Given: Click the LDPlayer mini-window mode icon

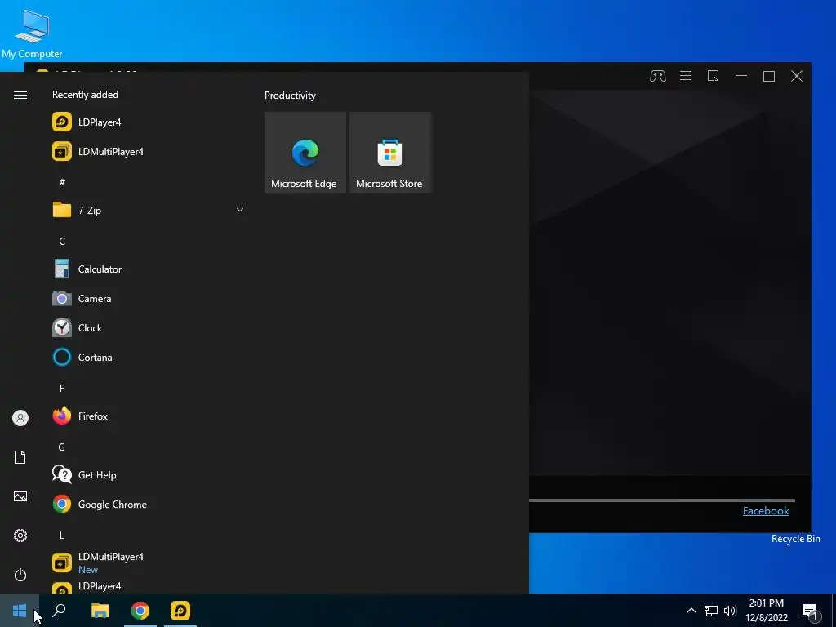Looking at the screenshot, I should click(714, 76).
